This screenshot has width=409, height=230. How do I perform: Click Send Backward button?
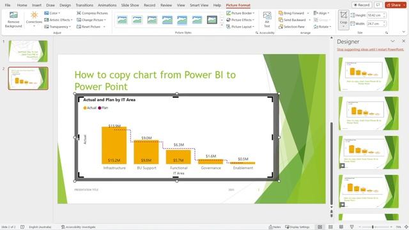(x=292, y=20)
